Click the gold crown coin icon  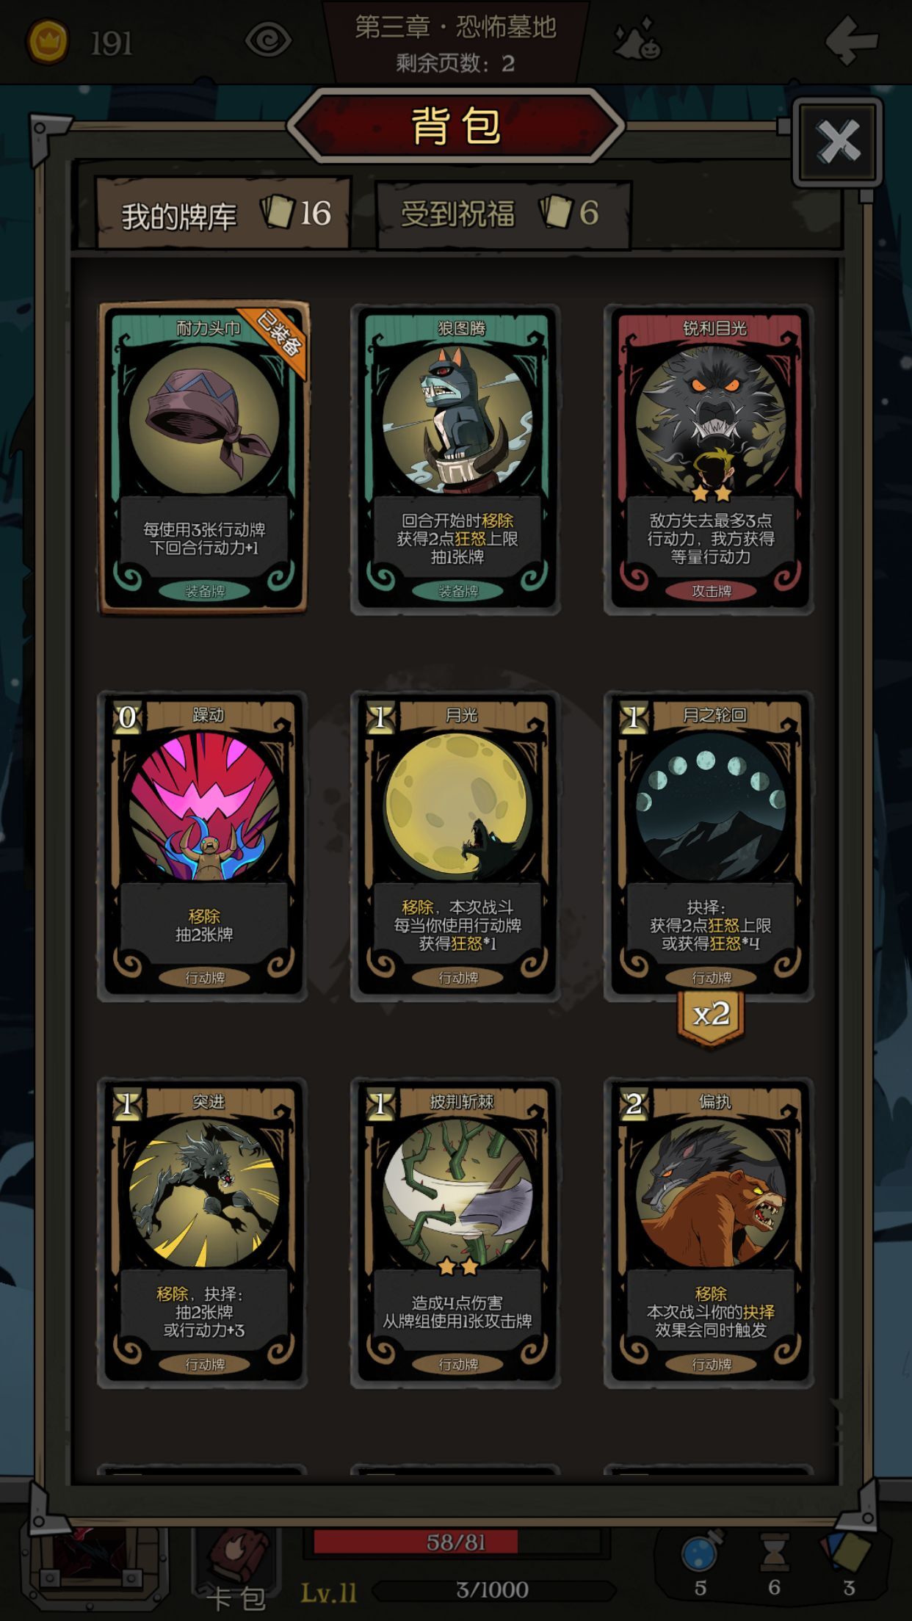tap(48, 42)
